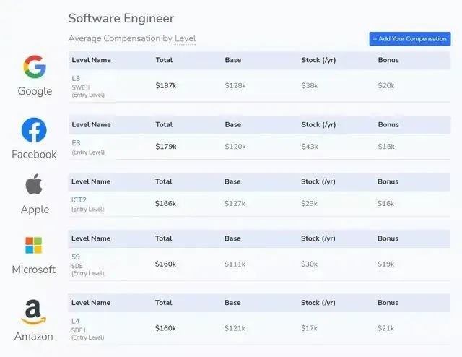This screenshot has height=357, width=462.
Task: Click Facebook's $43k stock value
Action: tap(310, 147)
